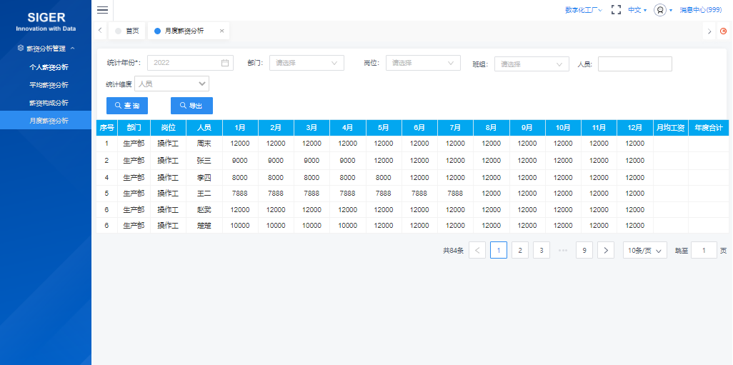Open 消息中心(999) link
The height and width of the screenshot is (365, 733).
[701, 10]
